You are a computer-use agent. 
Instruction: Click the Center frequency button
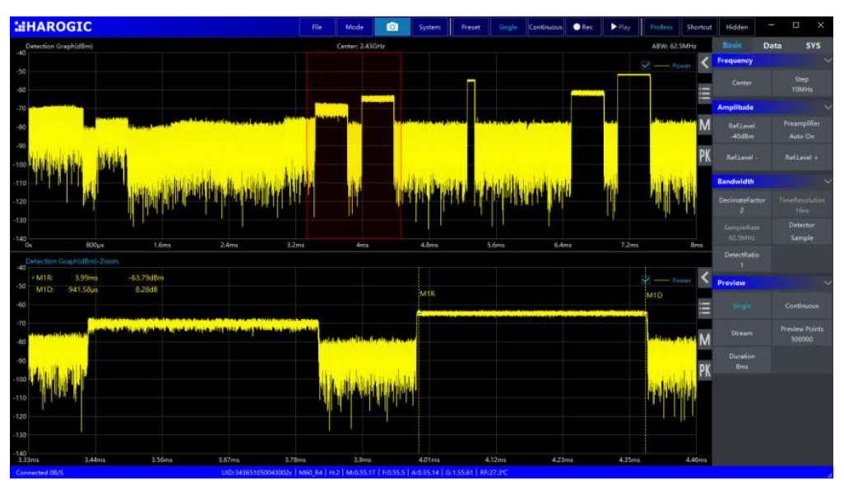742,83
